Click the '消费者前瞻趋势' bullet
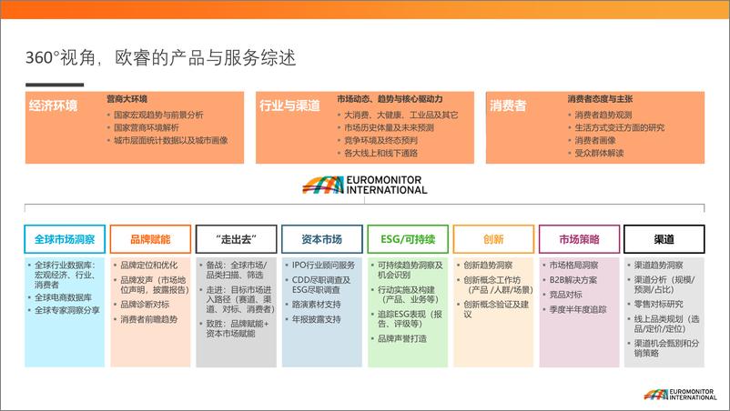 (x=149, y=319)
